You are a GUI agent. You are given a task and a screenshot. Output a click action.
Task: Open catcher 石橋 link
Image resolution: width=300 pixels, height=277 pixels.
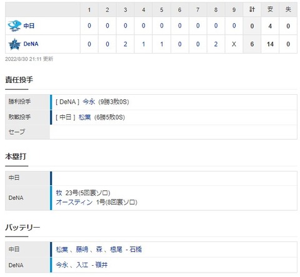(x=136, y=250)
